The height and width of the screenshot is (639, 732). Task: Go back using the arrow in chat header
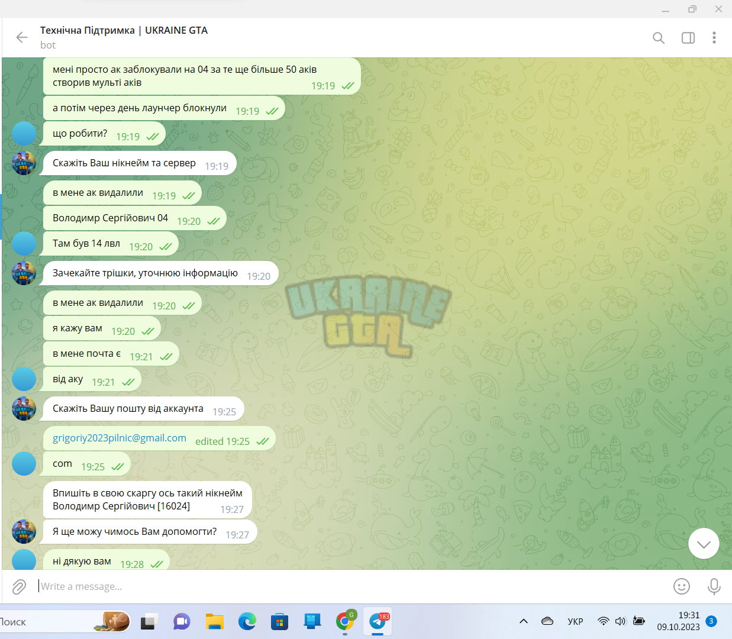click(x=22, y=37)
